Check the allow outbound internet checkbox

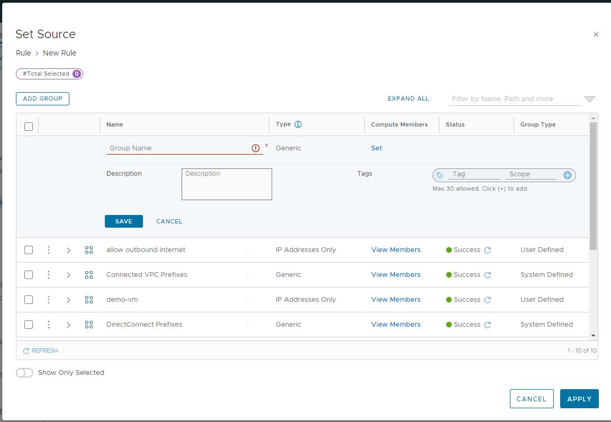[29, 250]
